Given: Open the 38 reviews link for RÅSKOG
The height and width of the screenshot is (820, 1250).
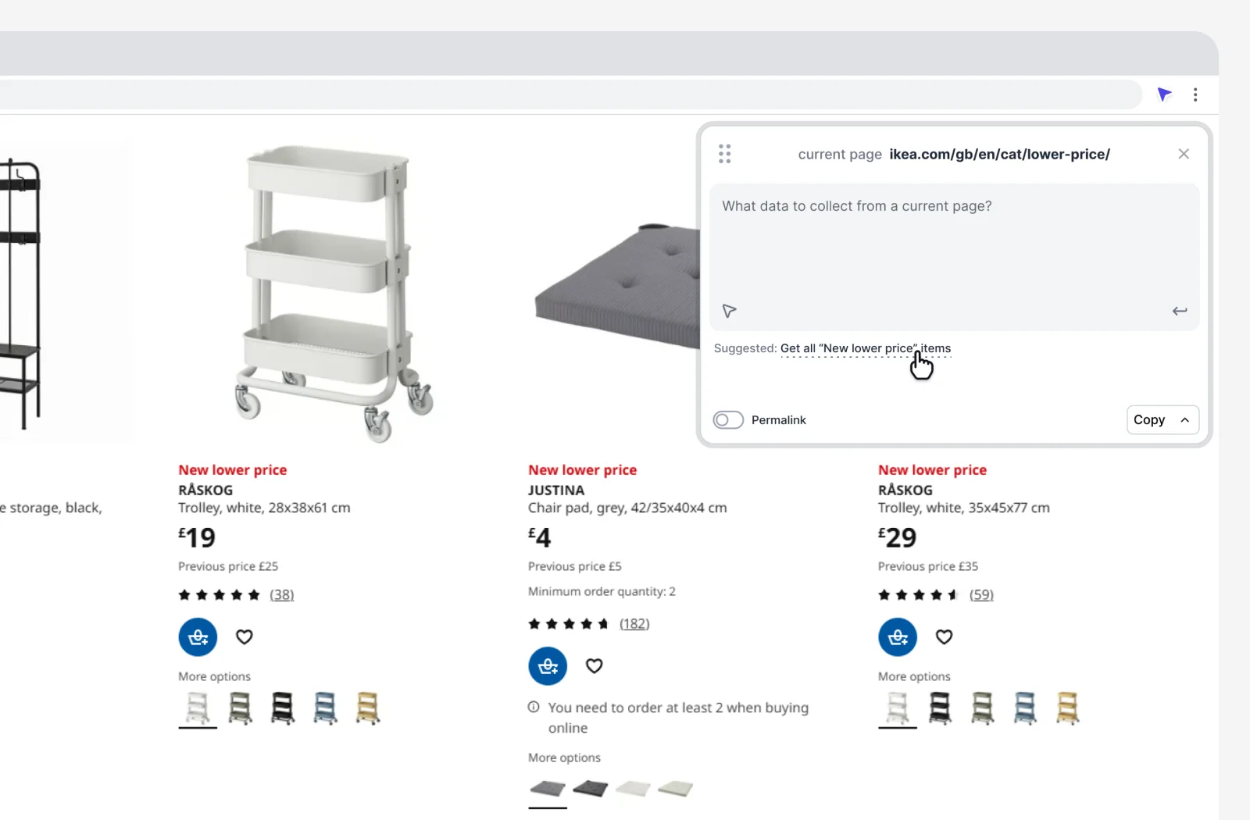Looking at the screenshot, I should coord(282,595).
